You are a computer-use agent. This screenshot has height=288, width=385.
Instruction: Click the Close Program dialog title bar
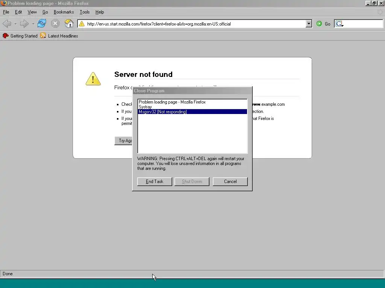(192, 91)
